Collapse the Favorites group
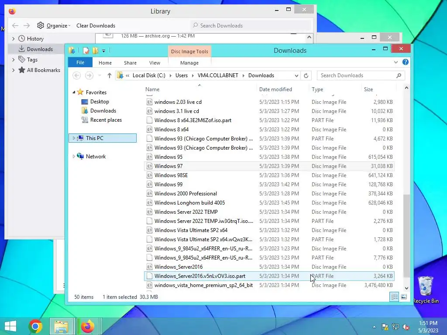447x335 pixels. pyautogui.click(x=74, y=92)
